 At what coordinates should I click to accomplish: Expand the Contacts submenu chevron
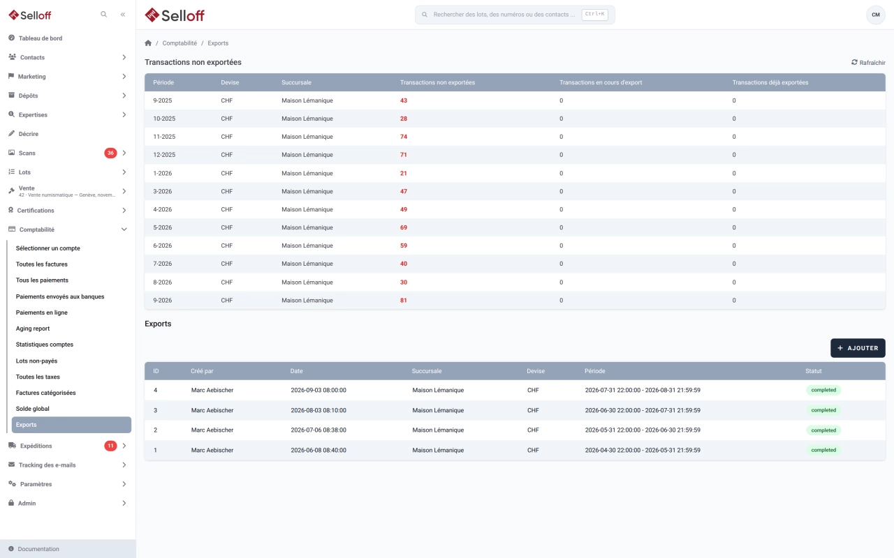click(x=124, y=57)
